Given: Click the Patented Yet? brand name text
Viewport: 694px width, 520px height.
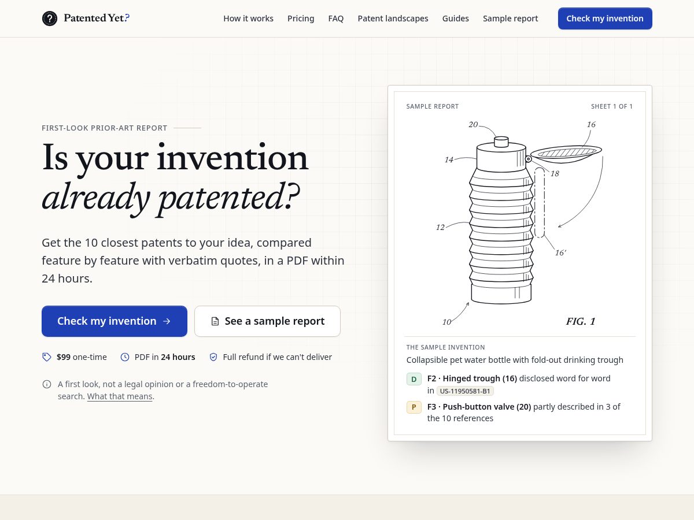Looking at the screenshot, I should (x=97, y=18).
